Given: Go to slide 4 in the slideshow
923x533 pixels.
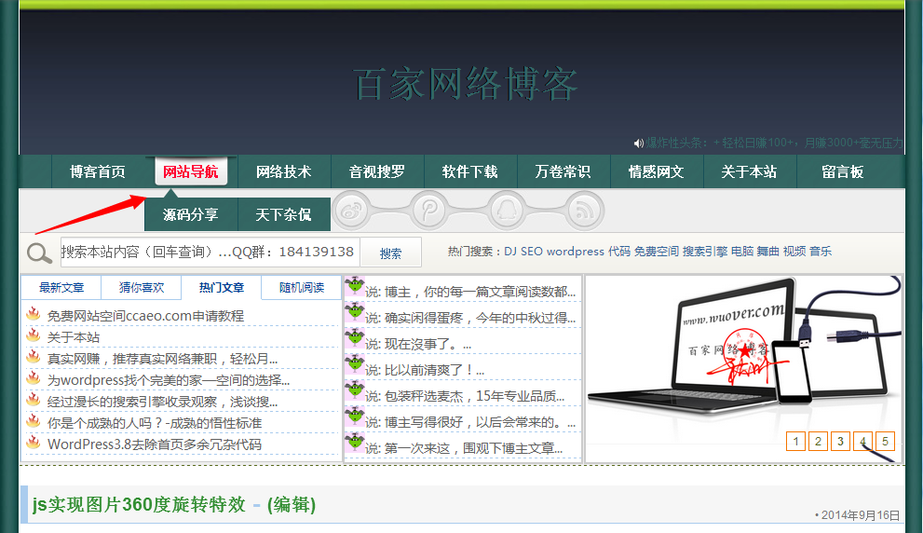Looking at the screenshot, I should [863, 441].
